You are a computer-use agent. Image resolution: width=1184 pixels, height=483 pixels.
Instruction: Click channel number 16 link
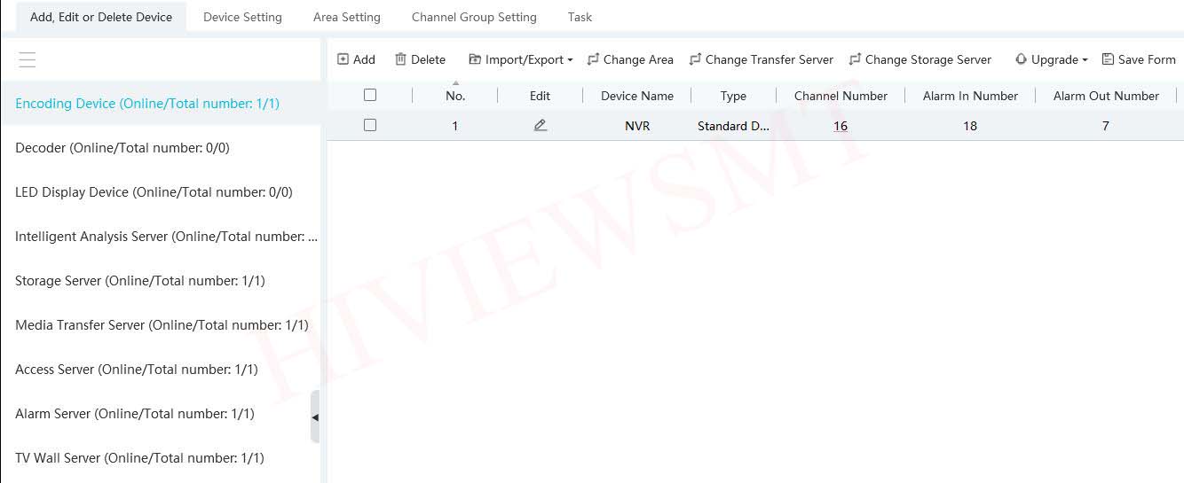(x=841, y=126)
